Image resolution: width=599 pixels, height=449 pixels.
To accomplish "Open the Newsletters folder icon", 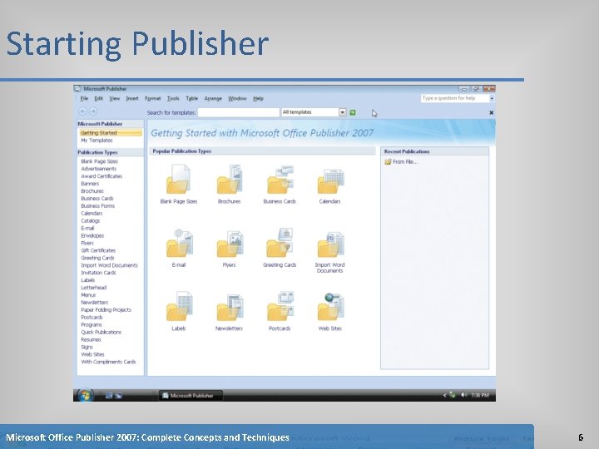I will coord(230,307).
